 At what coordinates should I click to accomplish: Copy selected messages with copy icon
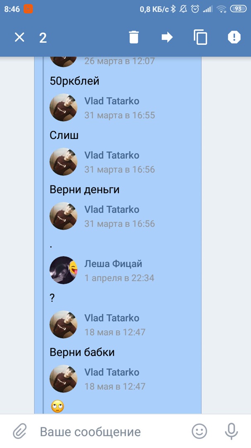coord(200,37)
